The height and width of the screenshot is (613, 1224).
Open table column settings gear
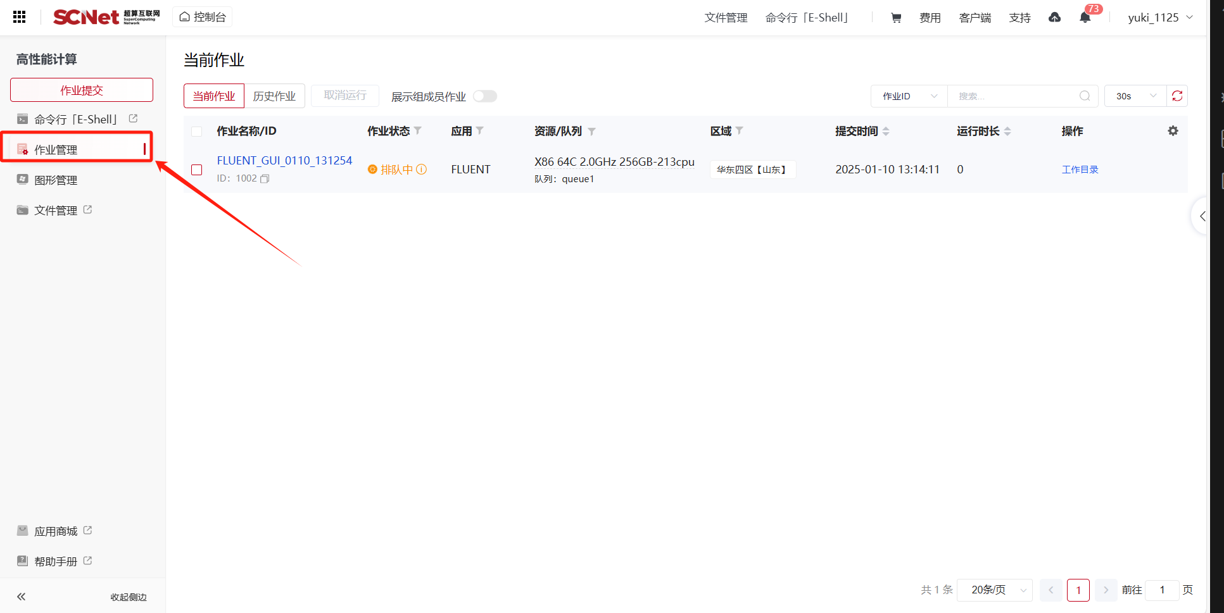[x=1173, y=131]
